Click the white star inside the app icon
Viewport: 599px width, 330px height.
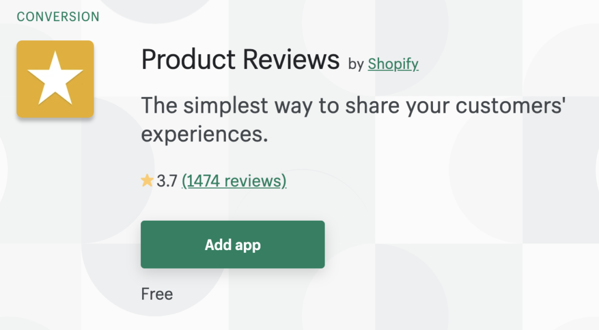click(55, 78)
